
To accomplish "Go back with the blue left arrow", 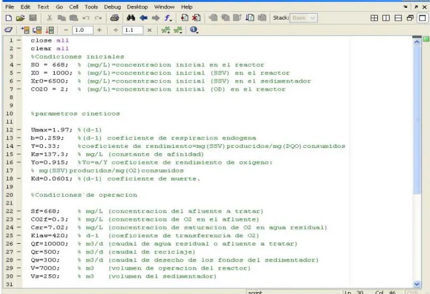I will point(143,18).
